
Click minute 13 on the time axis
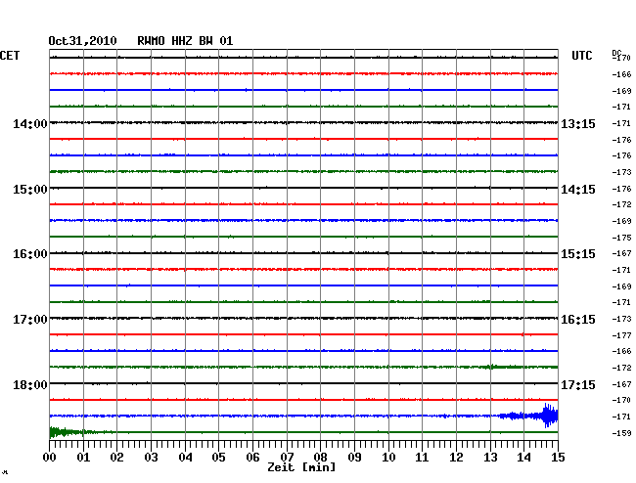(490, 457)
